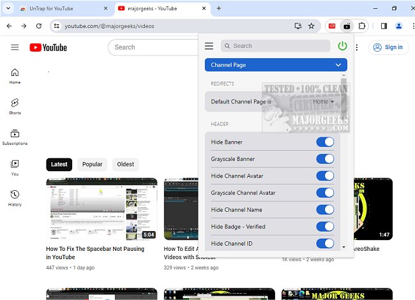Open the Spacebar Not Pausing video thumbnail
The width and height of the screenshot is (415, 300).
102,209
